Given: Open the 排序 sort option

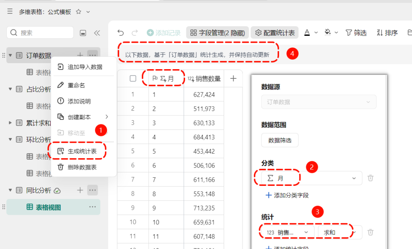Looking at the screenshot, I should click(x=387, y=33).
